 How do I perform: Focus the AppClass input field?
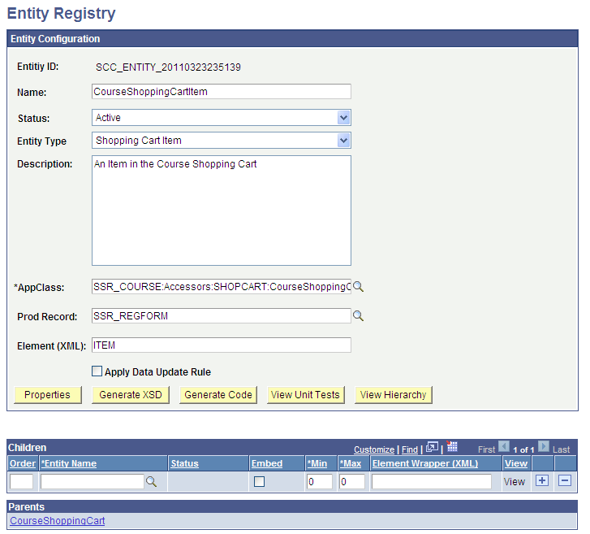222,286
